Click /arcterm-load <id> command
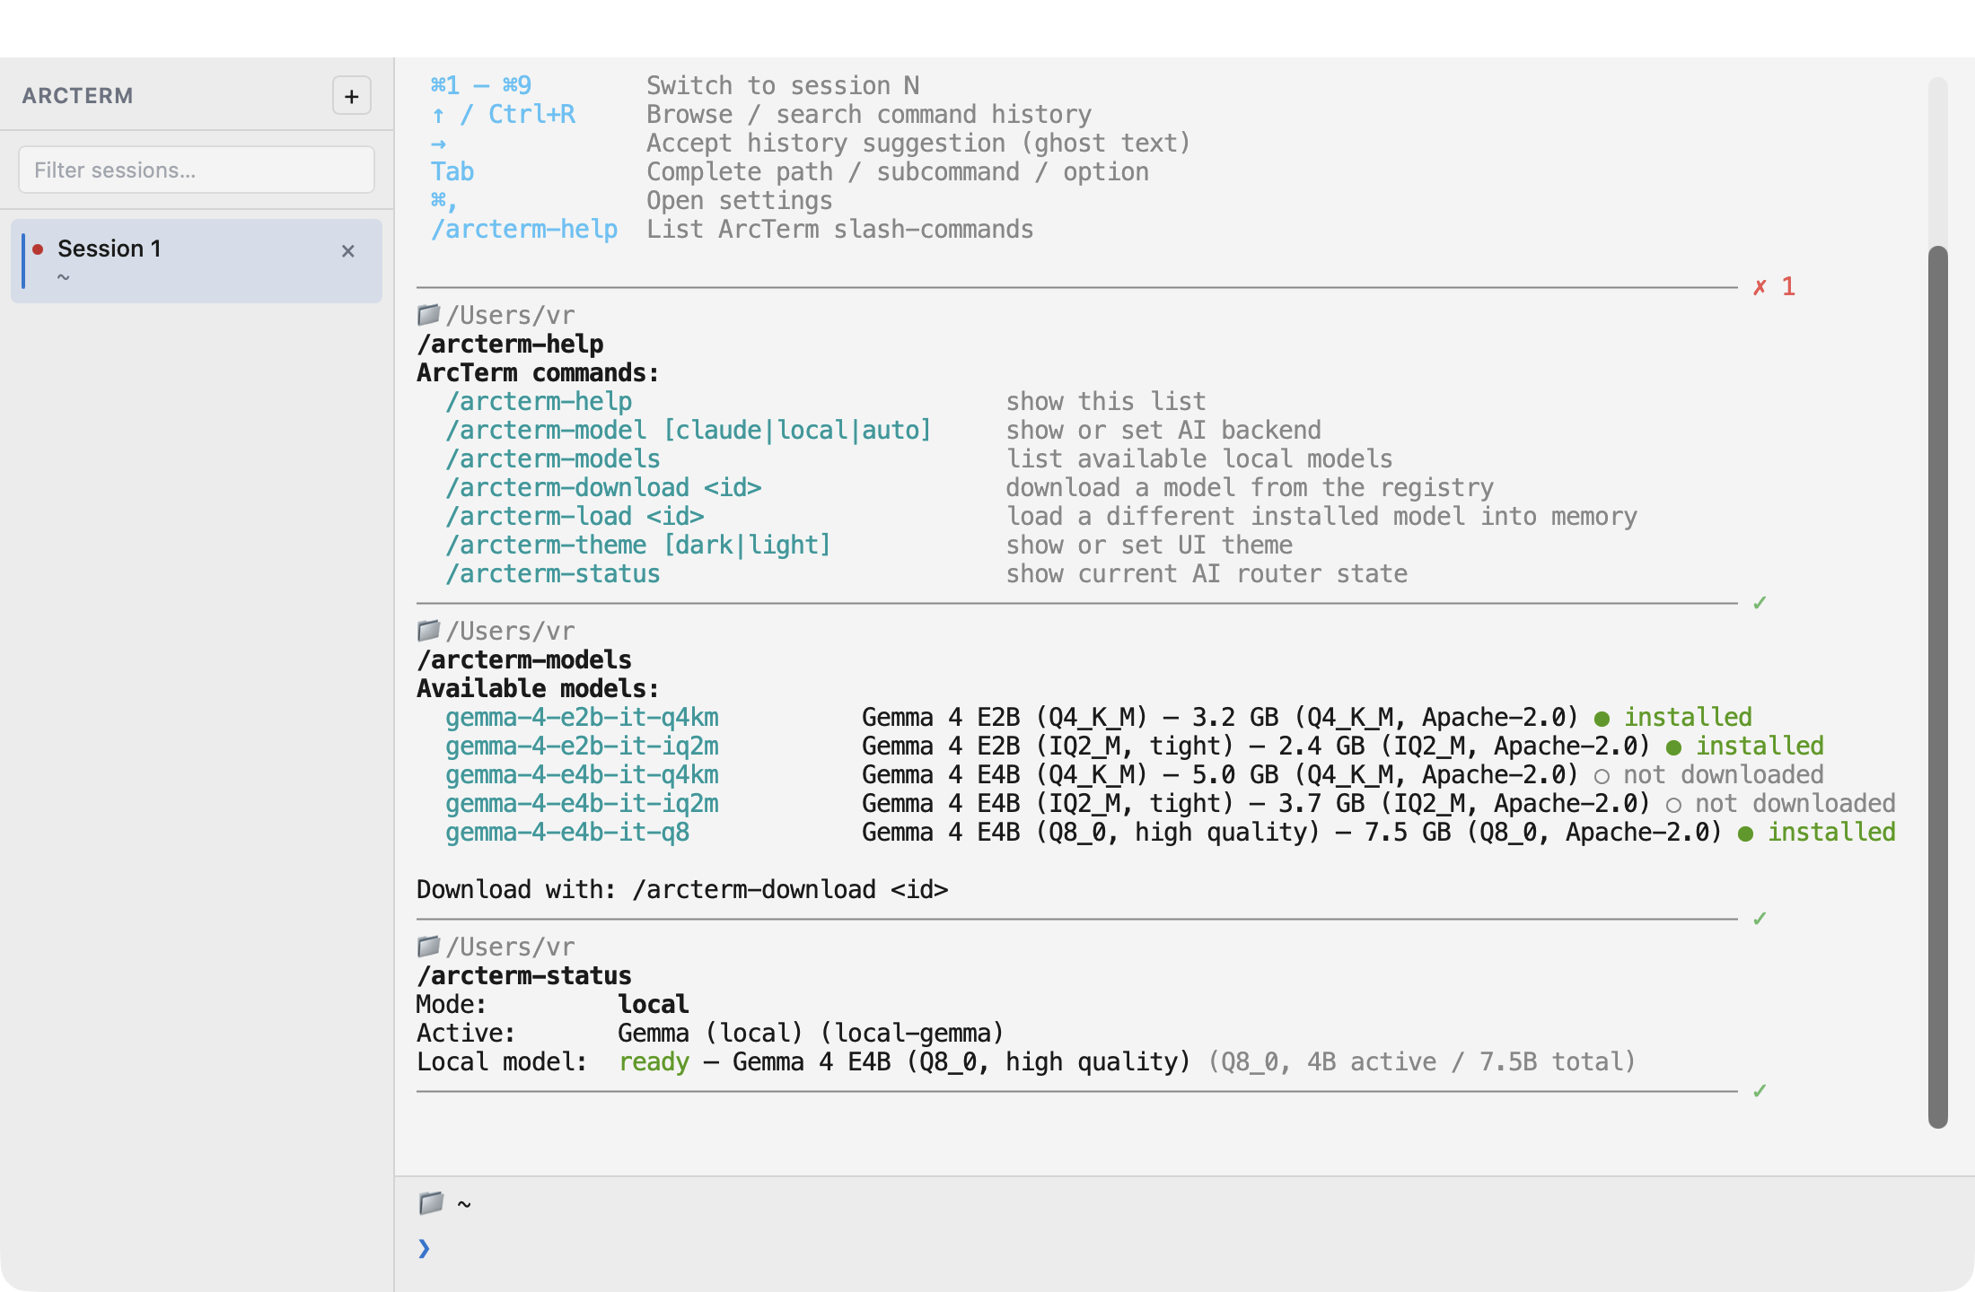The height and width of the screenshot is (1292, 1975). (x=575, y=517)
